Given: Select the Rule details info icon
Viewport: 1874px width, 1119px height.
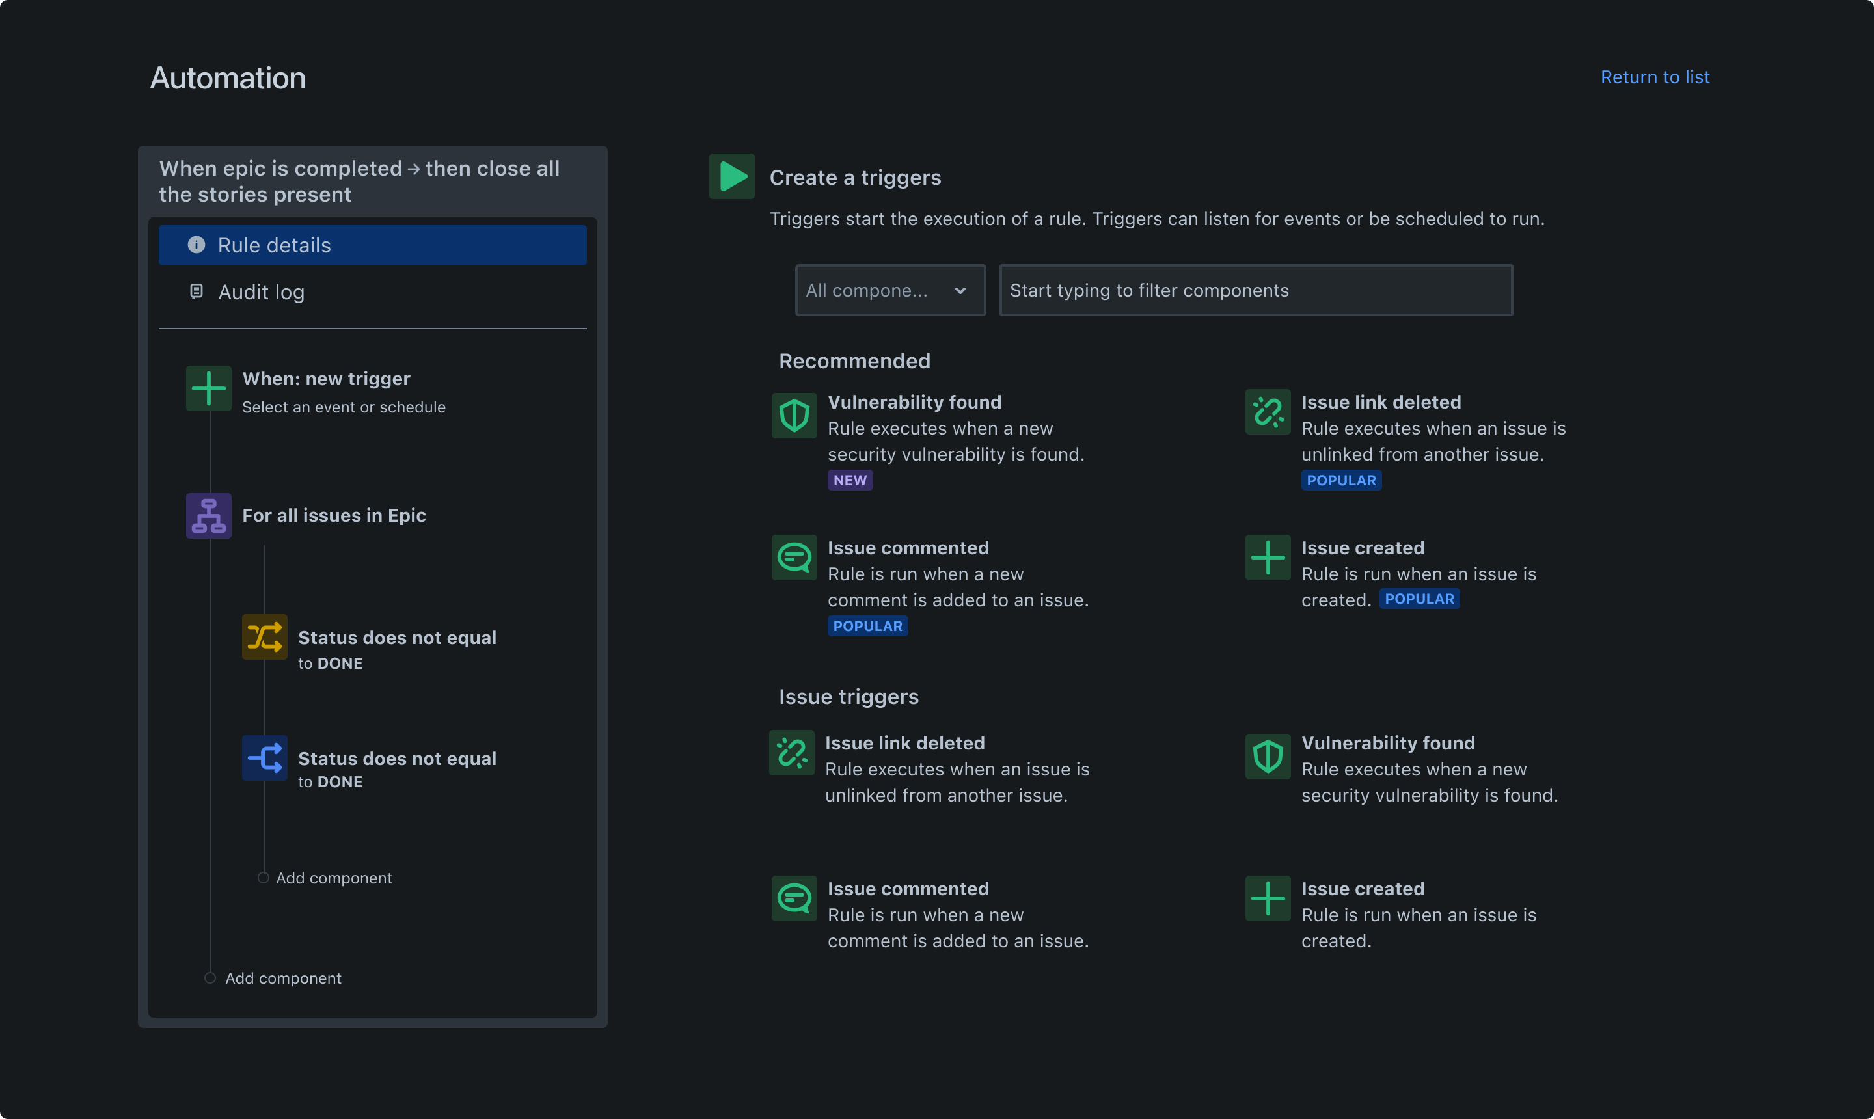Looking at the screenshot, I should click(197, 244).
